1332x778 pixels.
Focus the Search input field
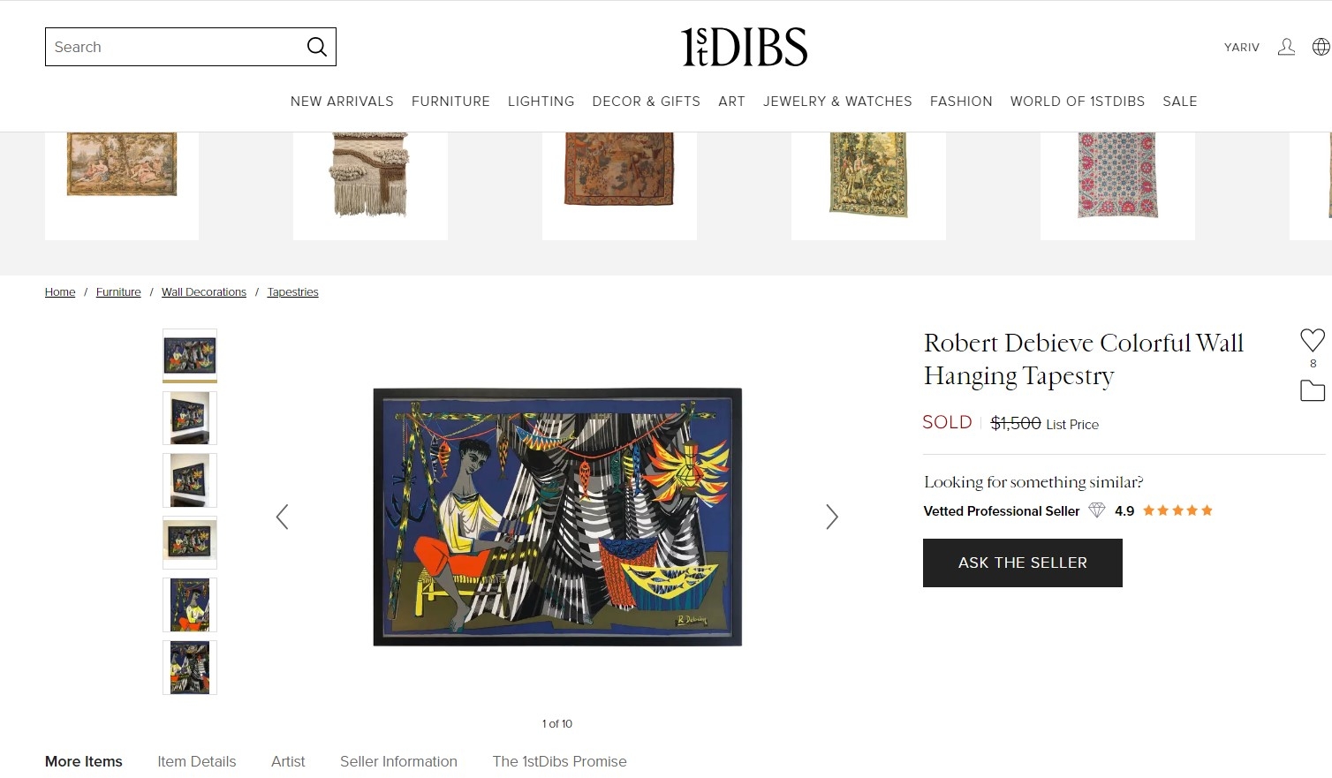(x=177, y=47)
